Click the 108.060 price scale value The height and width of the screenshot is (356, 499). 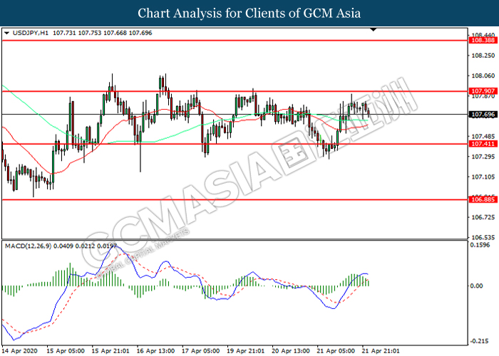[483, 75]
